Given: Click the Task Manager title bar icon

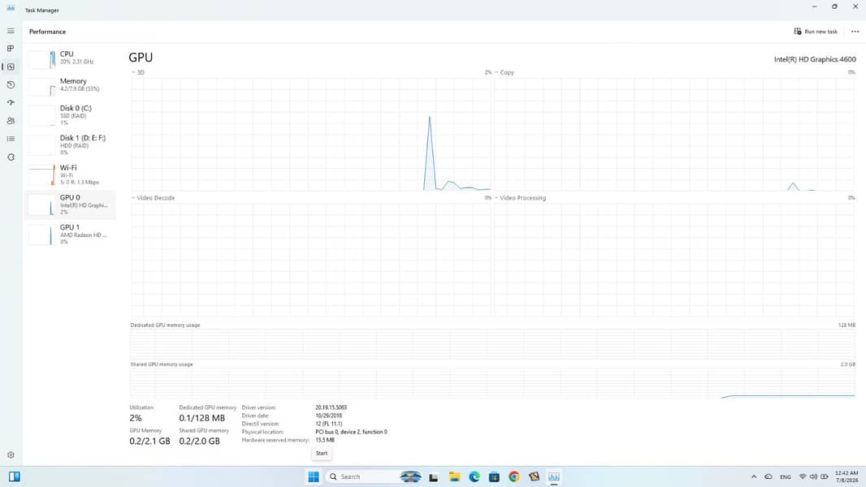Looking at the screenshot, I should pyautogui.click(x=11, y=8).
